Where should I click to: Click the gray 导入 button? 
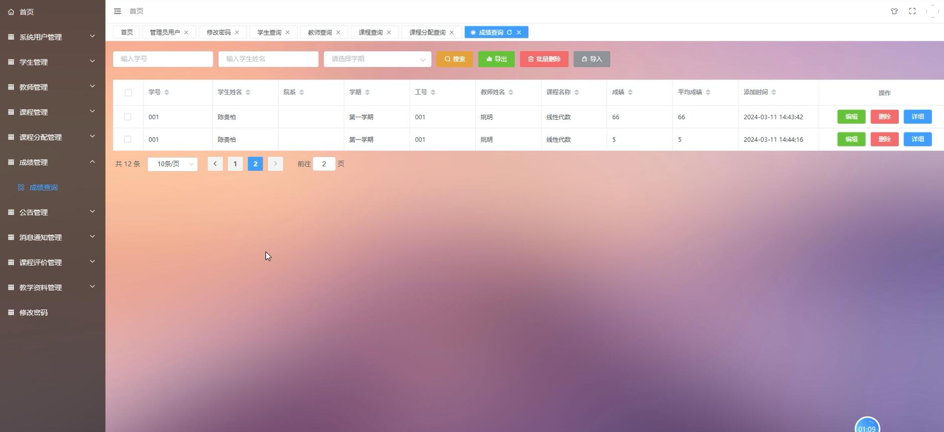(592, 59)
